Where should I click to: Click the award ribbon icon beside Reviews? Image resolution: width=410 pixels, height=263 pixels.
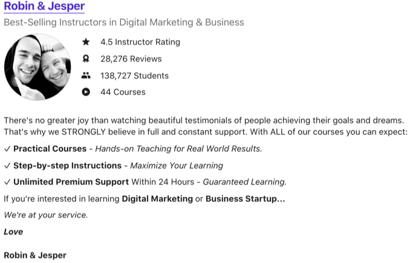(86, 59)
